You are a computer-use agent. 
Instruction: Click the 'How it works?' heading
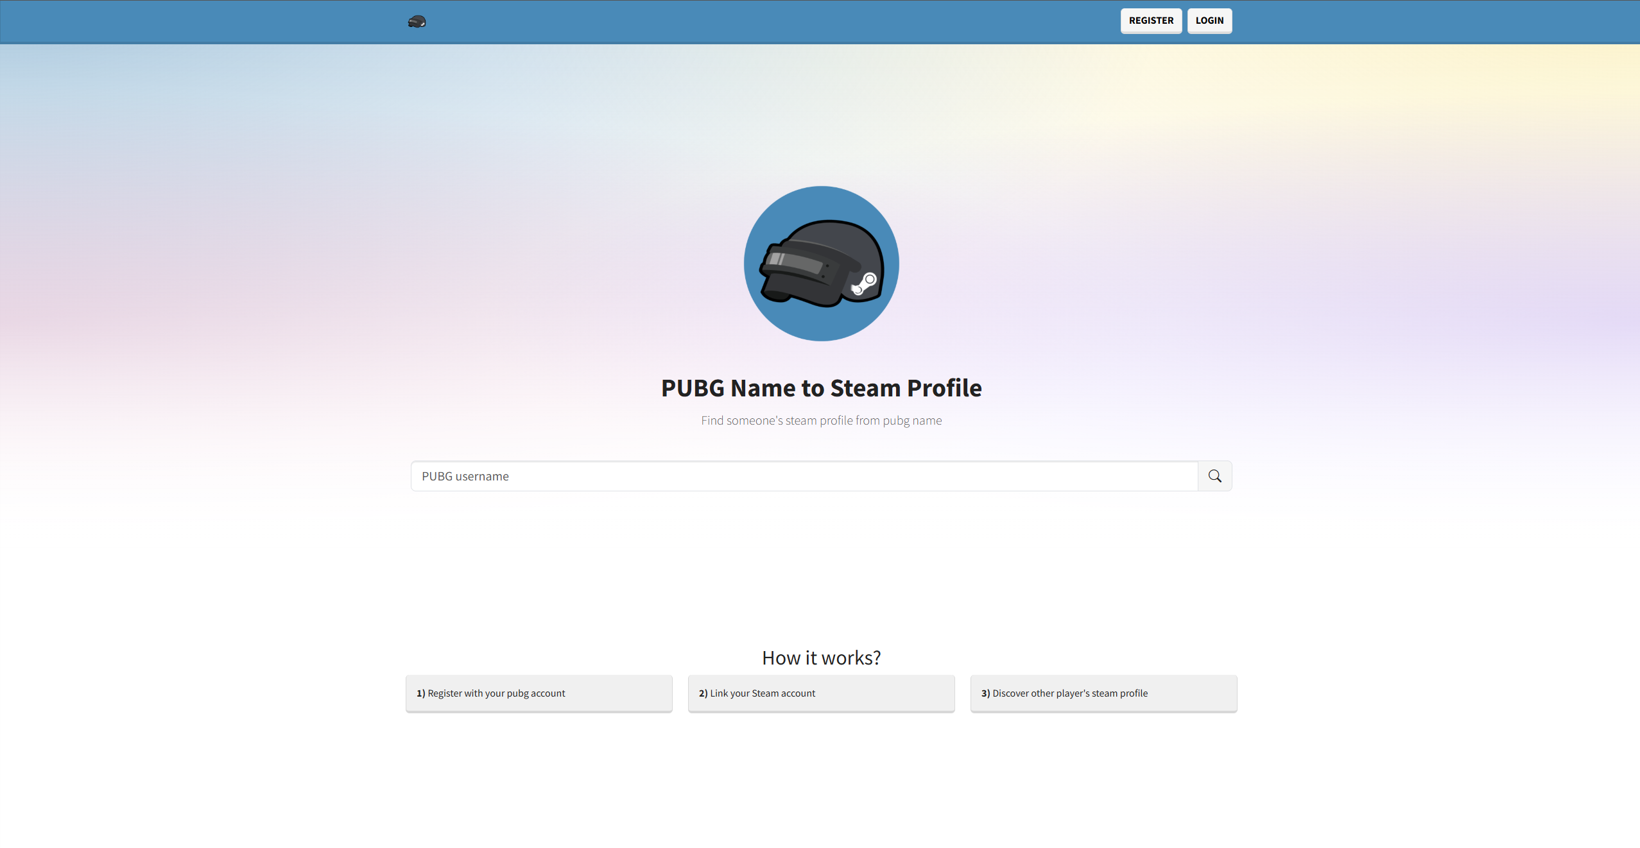pos(821,658)
